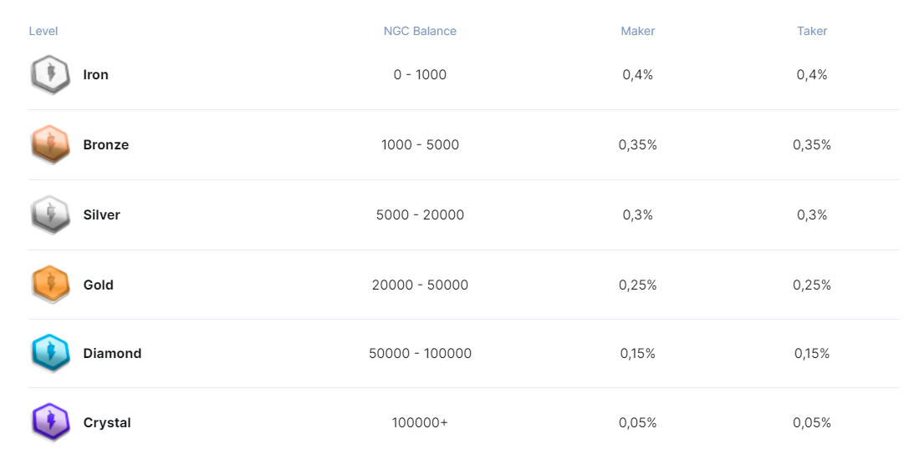Click the Diamond level badge icon

(x=49, y=353)
